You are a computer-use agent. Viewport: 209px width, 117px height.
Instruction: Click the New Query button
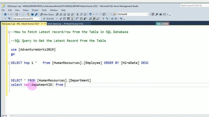pyautogui.click(x=47, y=14)
